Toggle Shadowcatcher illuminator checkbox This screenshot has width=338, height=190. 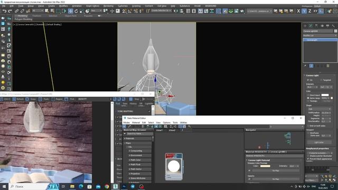308,156
